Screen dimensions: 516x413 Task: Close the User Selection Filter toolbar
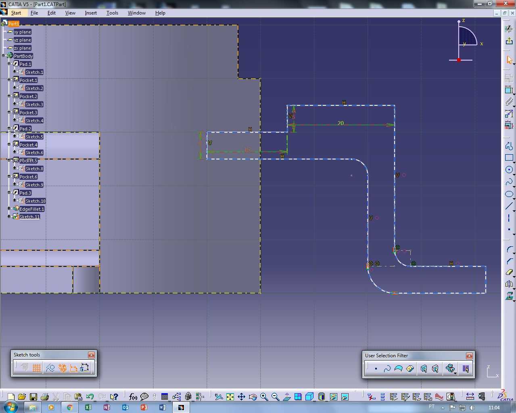pyautogui.click(x=469, y=356)
